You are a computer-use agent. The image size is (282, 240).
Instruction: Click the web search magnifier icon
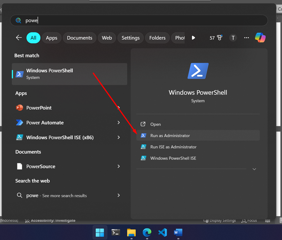(x=19, y=195)
